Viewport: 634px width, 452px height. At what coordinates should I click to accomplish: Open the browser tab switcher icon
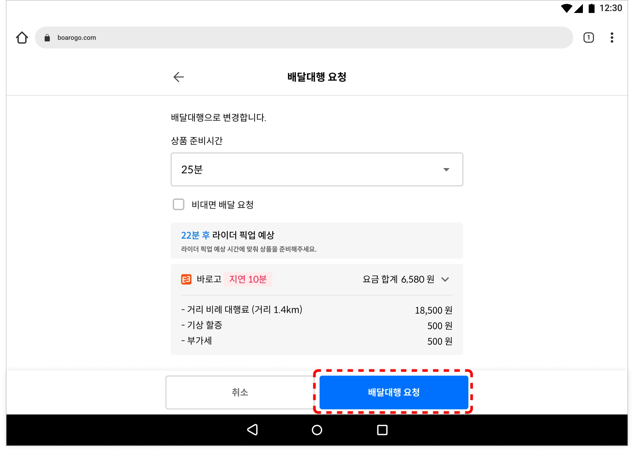pyautogui.click(x=588, y=38)
